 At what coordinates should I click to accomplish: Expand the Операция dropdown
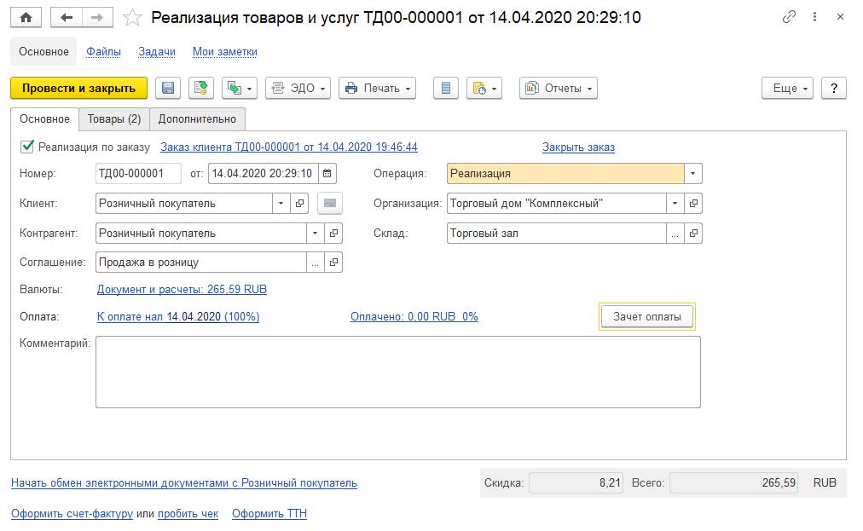click(693, 174)
